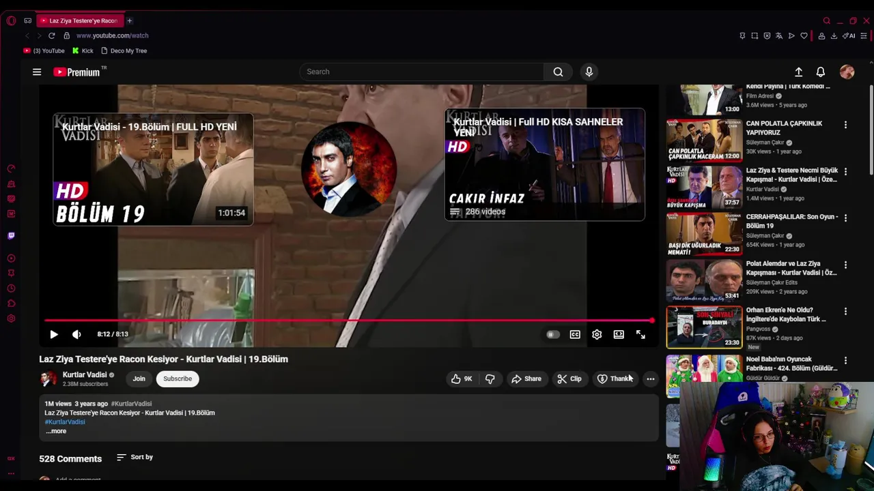Toggle closed captions in the player
The width and height of the screenshot is (874, 491).
[x=575, y=334]
